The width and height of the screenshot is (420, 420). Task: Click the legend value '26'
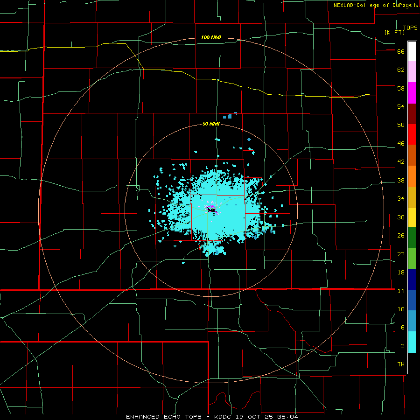click(x=401, y=236)
